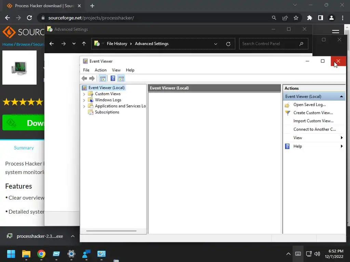Click the Windows Logs folder icon
Viewport: 350px width, 262px height.
point(90,100)
